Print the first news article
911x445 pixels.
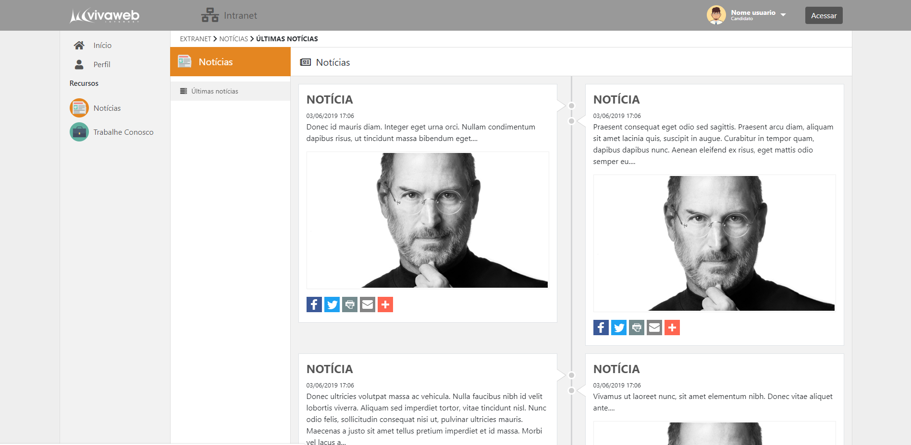349,304
